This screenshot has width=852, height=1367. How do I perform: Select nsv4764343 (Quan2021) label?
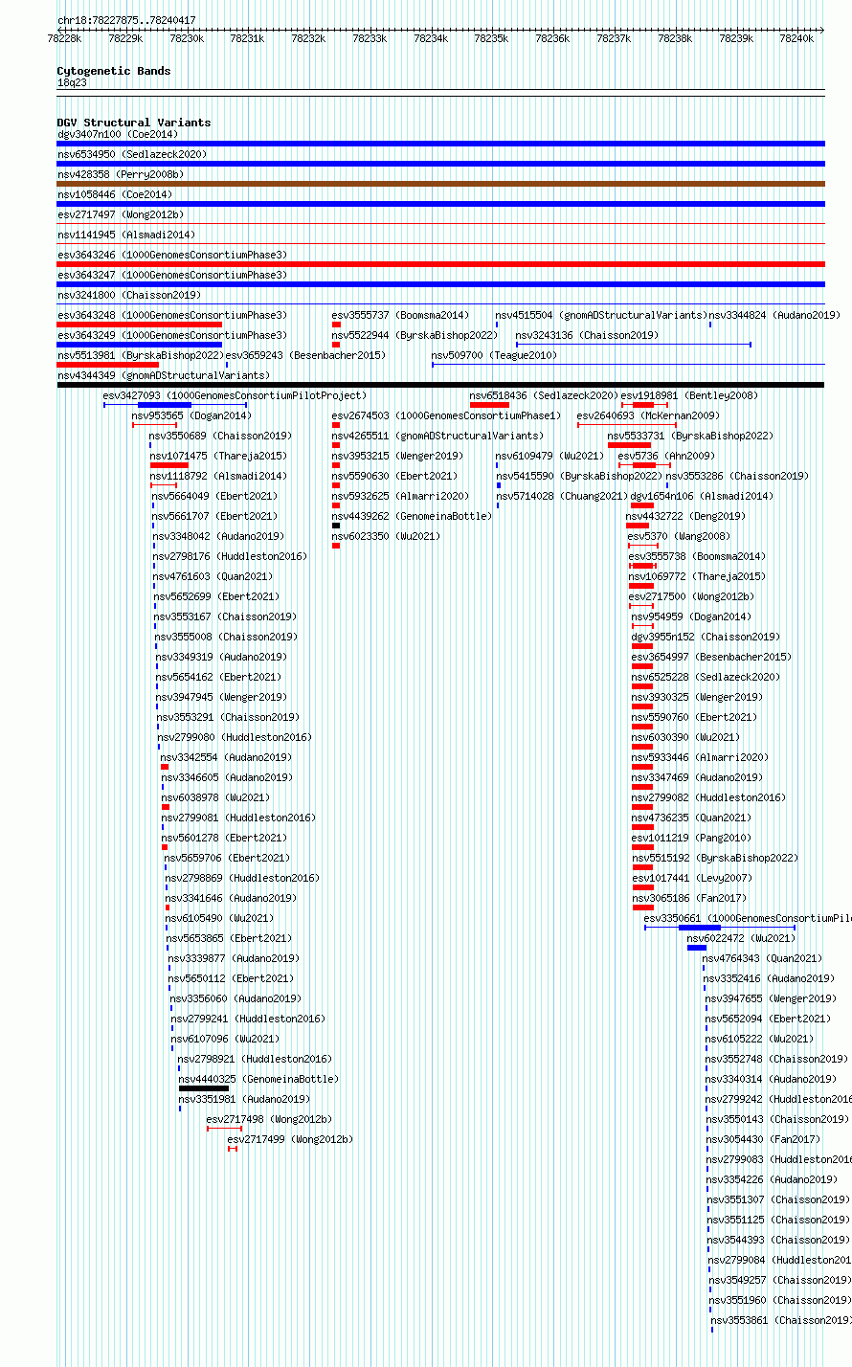click(x=762, y=958)
